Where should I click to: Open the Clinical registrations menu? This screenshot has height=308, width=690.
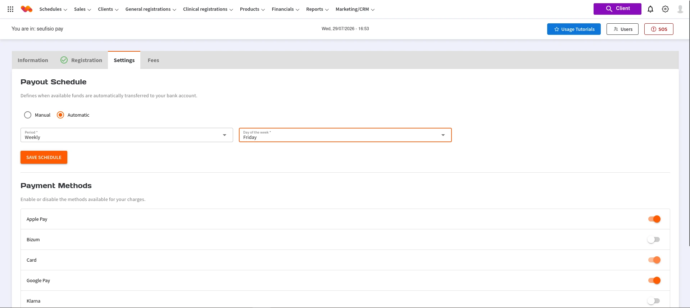click(x=208, y=9)
